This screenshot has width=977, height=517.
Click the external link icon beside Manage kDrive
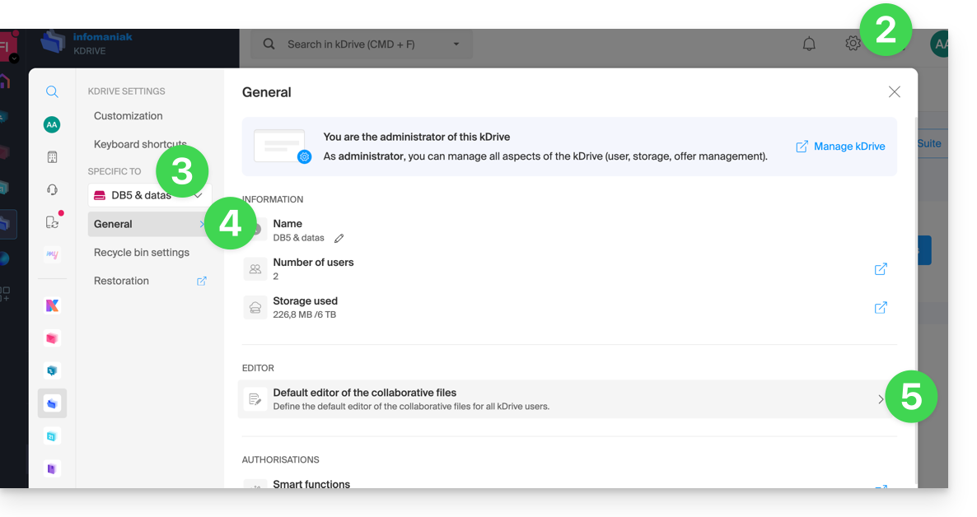802,147
